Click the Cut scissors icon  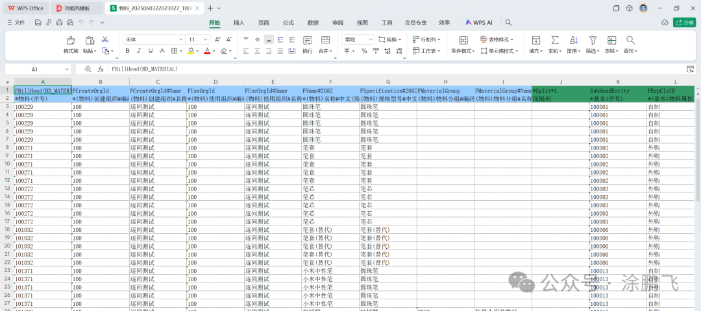105,40
